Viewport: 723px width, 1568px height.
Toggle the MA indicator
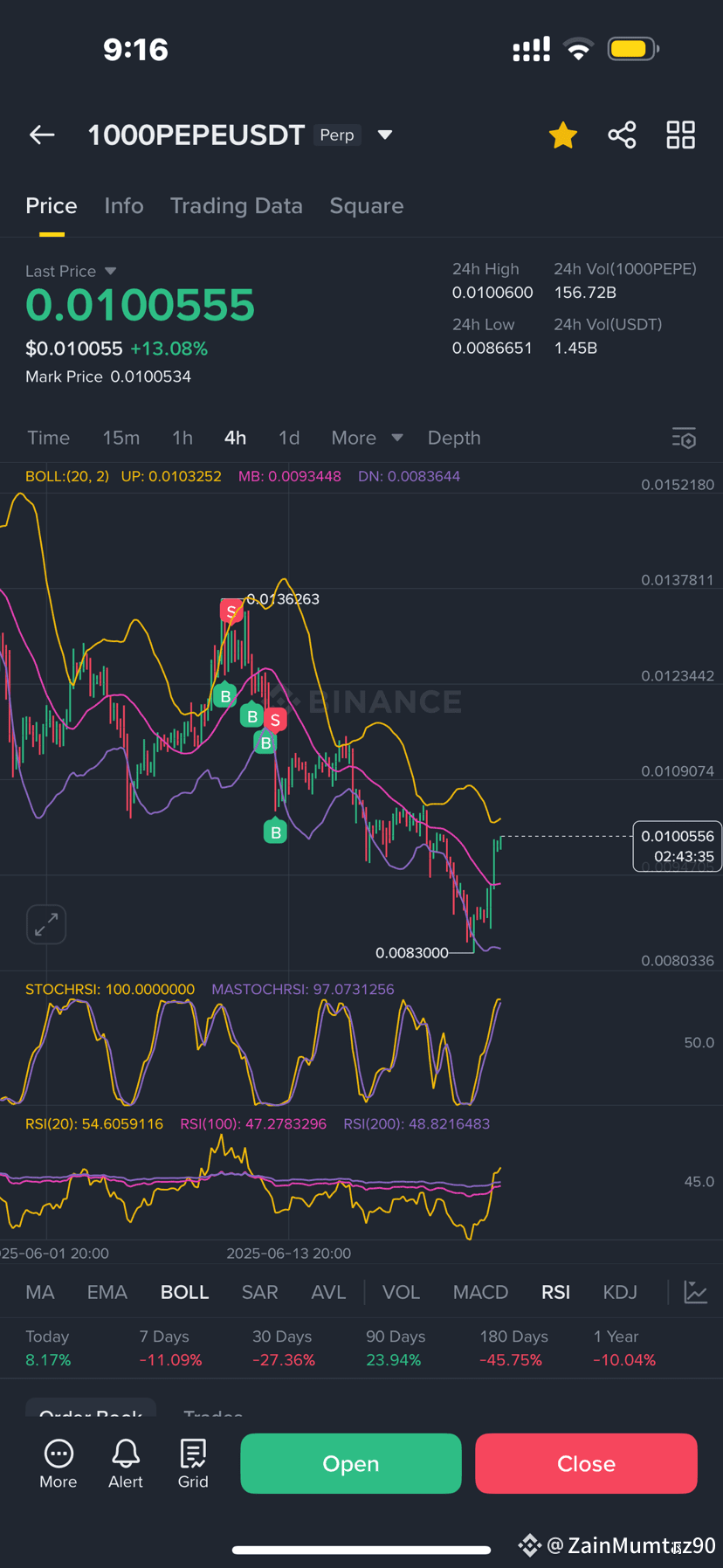click(x=40, y=1292)
